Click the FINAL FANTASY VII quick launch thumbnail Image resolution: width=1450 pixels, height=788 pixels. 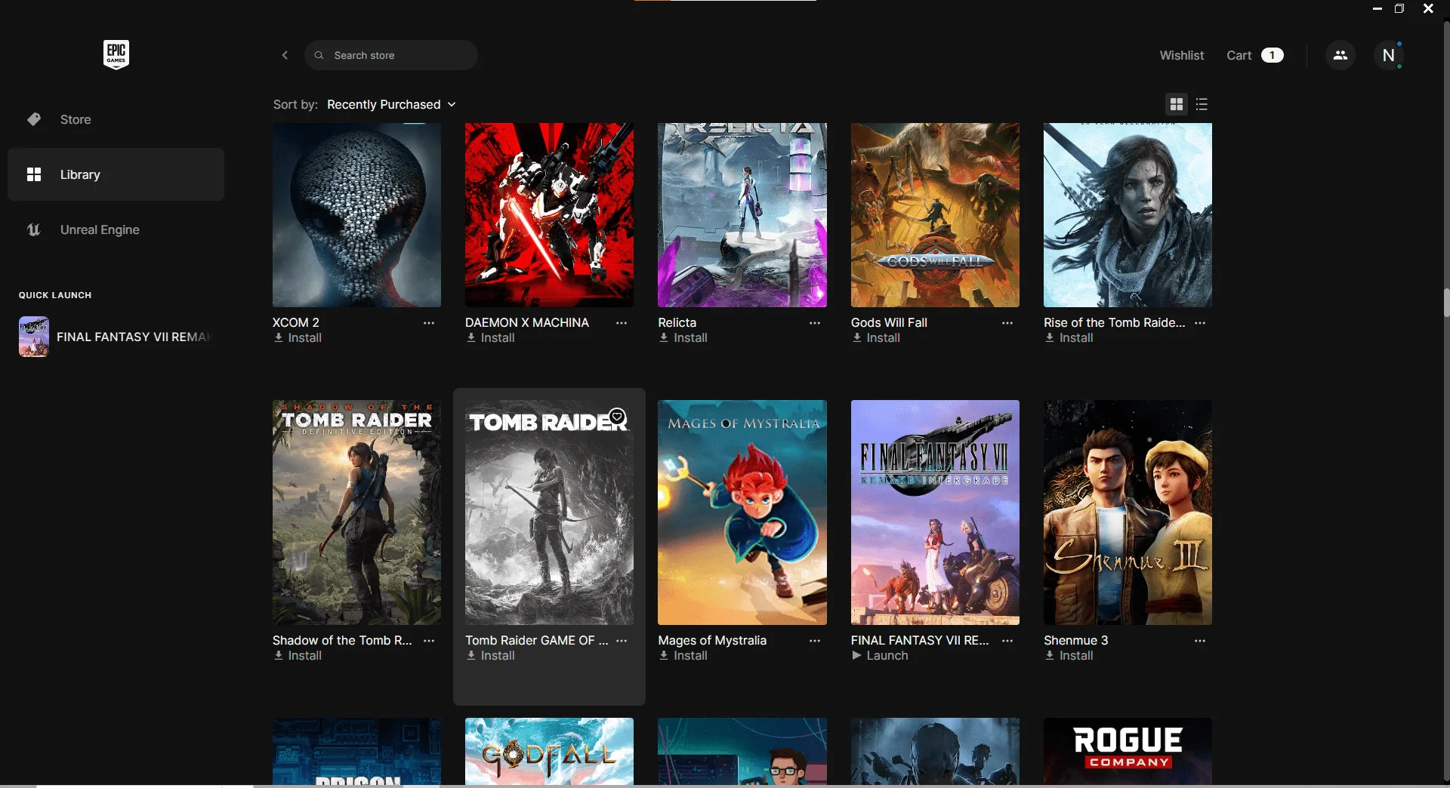34,337
